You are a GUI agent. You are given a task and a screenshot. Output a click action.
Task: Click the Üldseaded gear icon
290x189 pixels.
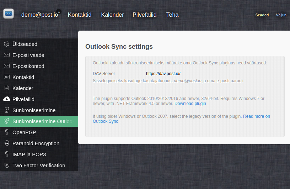(7, 44)
